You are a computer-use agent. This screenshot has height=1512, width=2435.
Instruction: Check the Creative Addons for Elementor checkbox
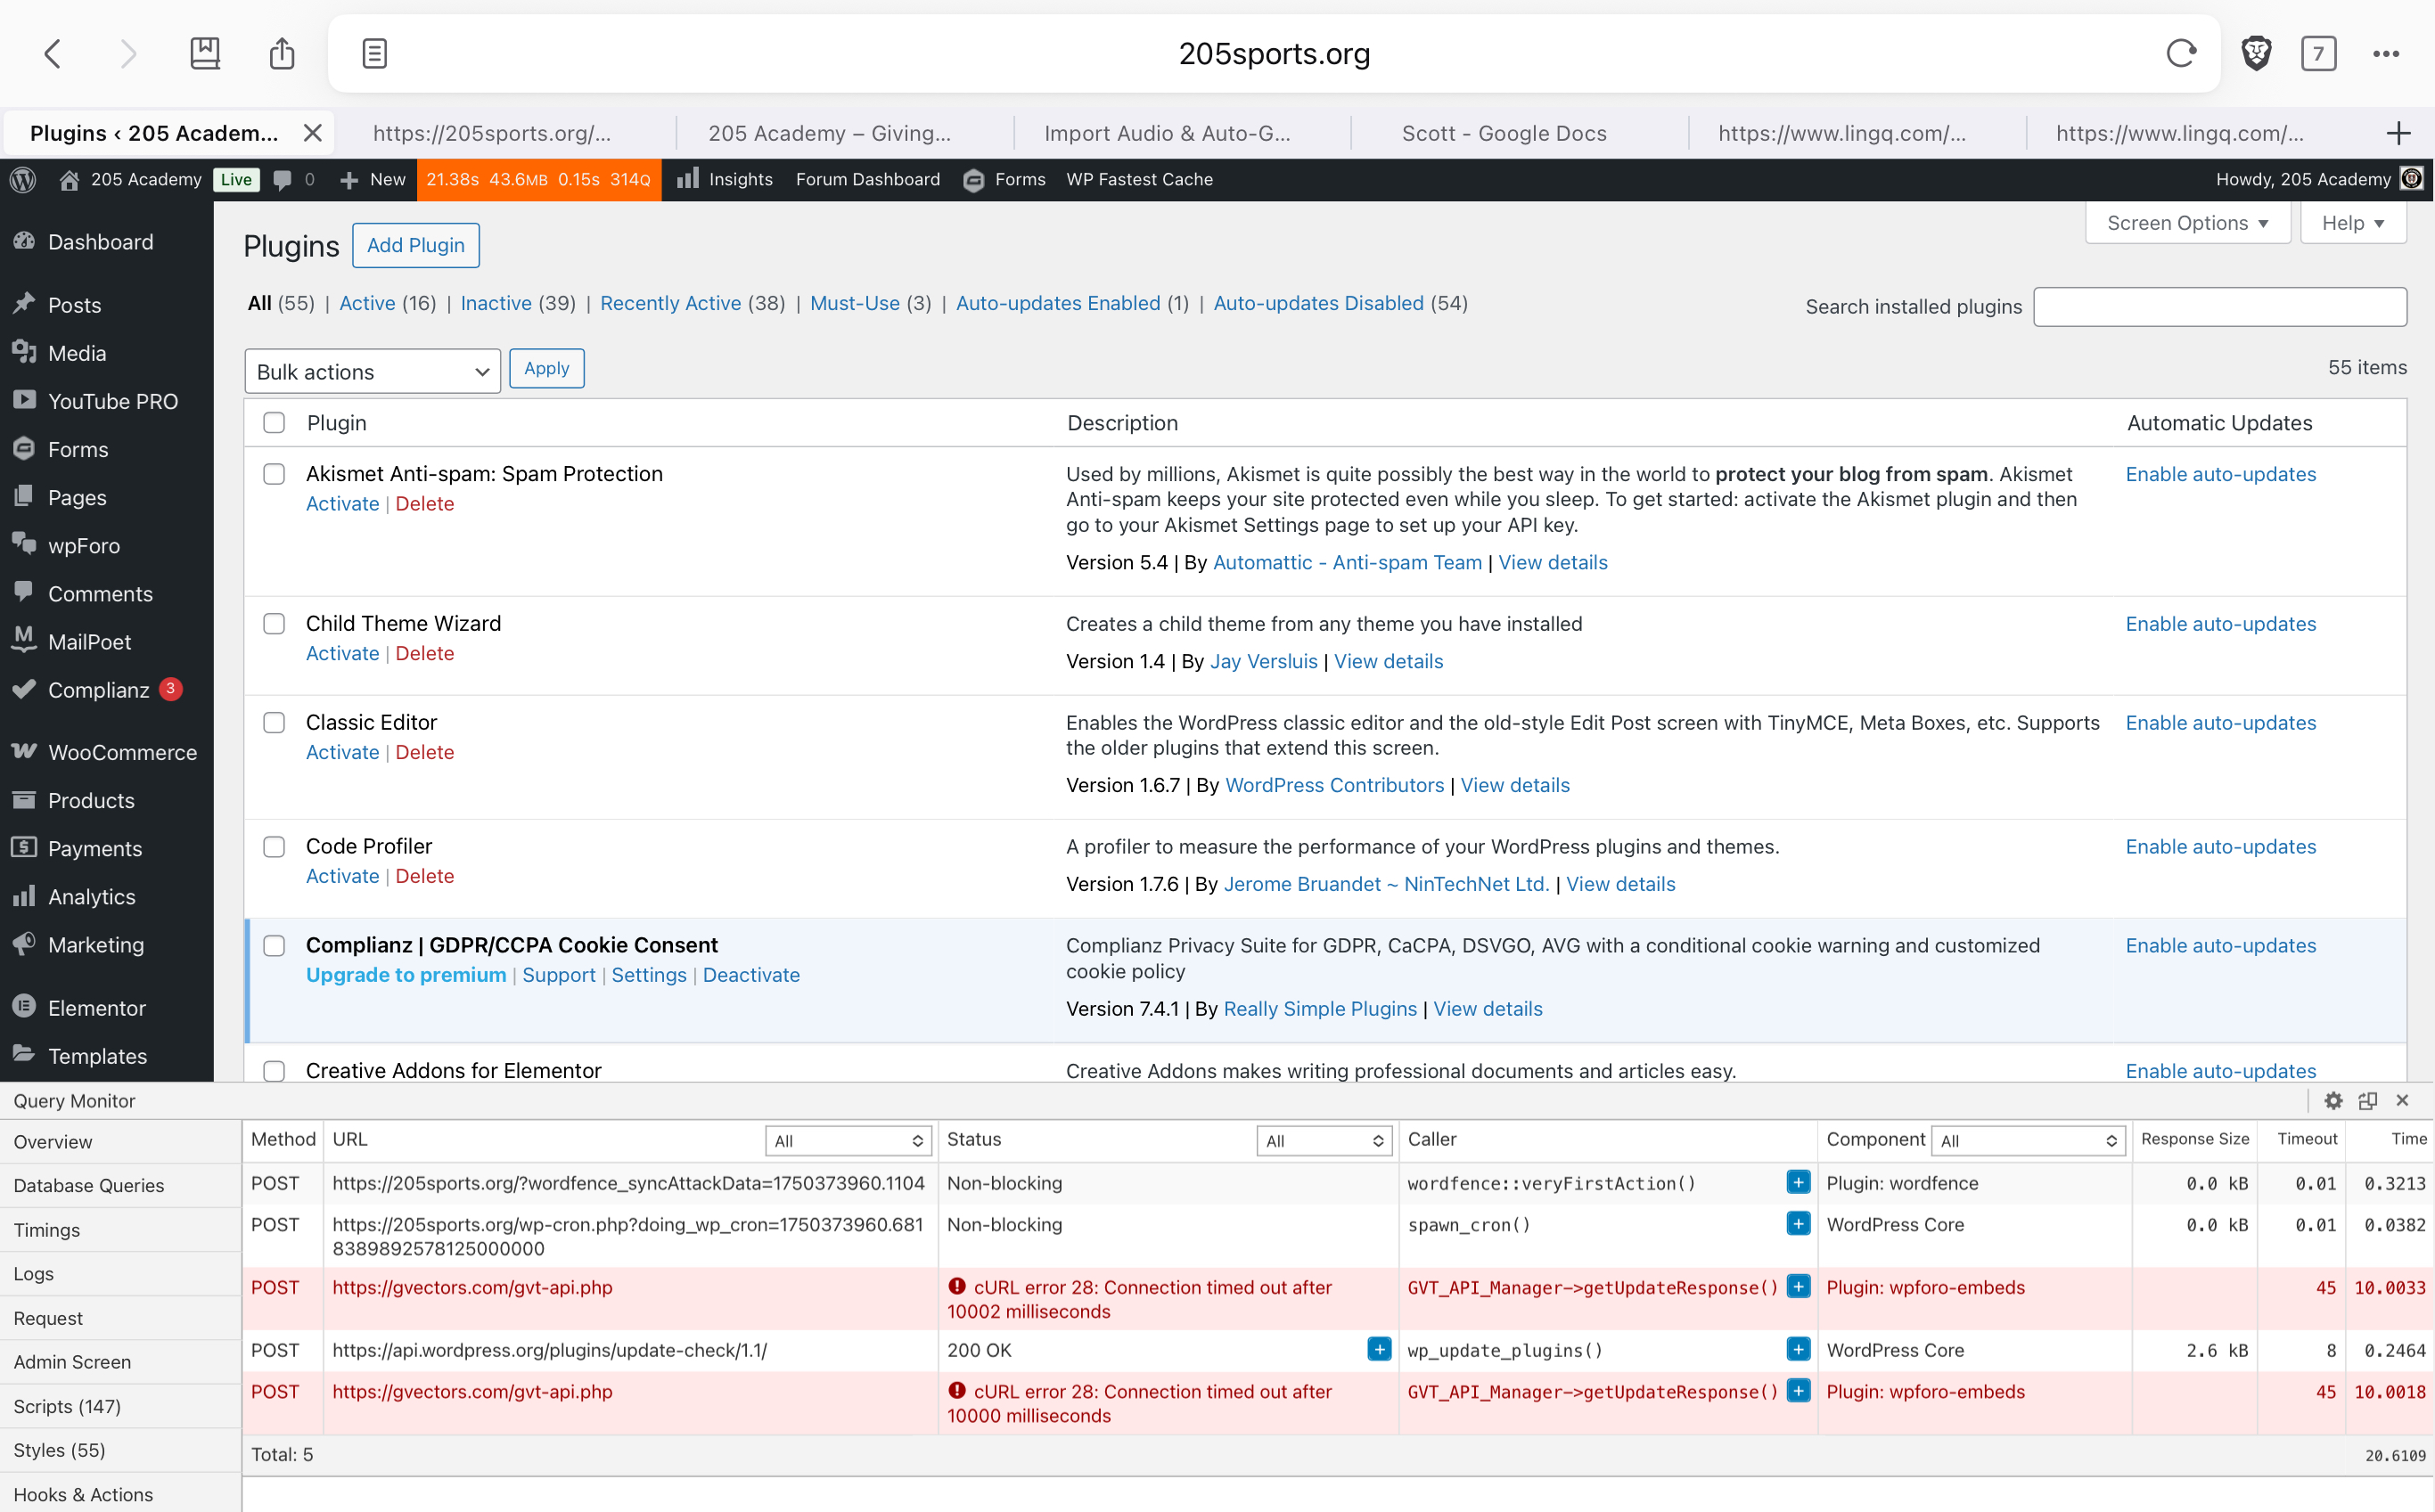(x=273, y=1070)
